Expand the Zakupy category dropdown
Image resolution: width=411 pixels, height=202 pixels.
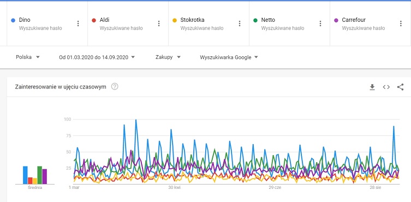[x=168, y=57]
